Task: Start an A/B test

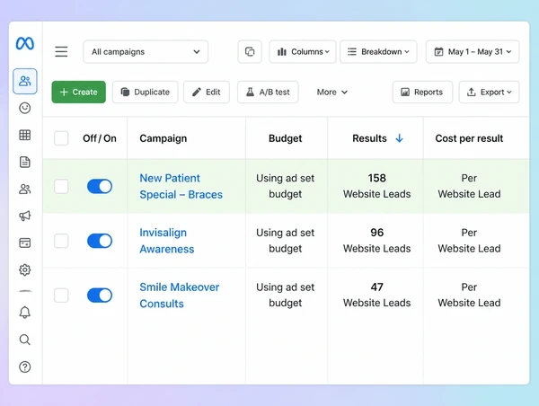Action: pyautogui.click(x=268, y=93)
